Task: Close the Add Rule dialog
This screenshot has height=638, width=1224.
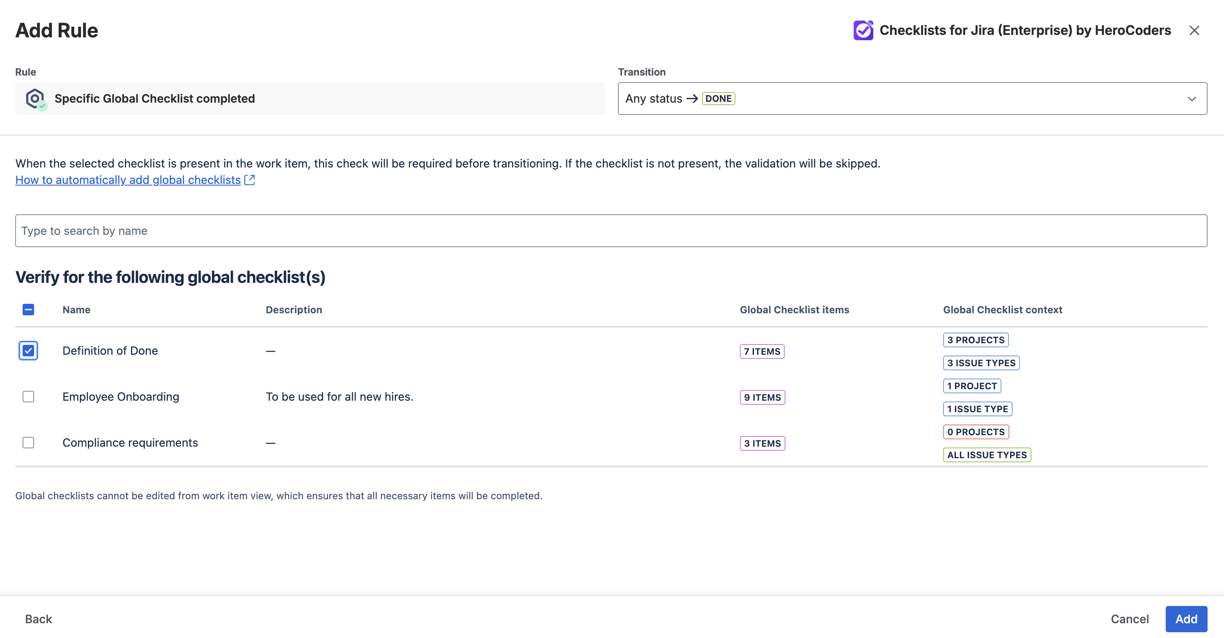Action: point(1194,30)
